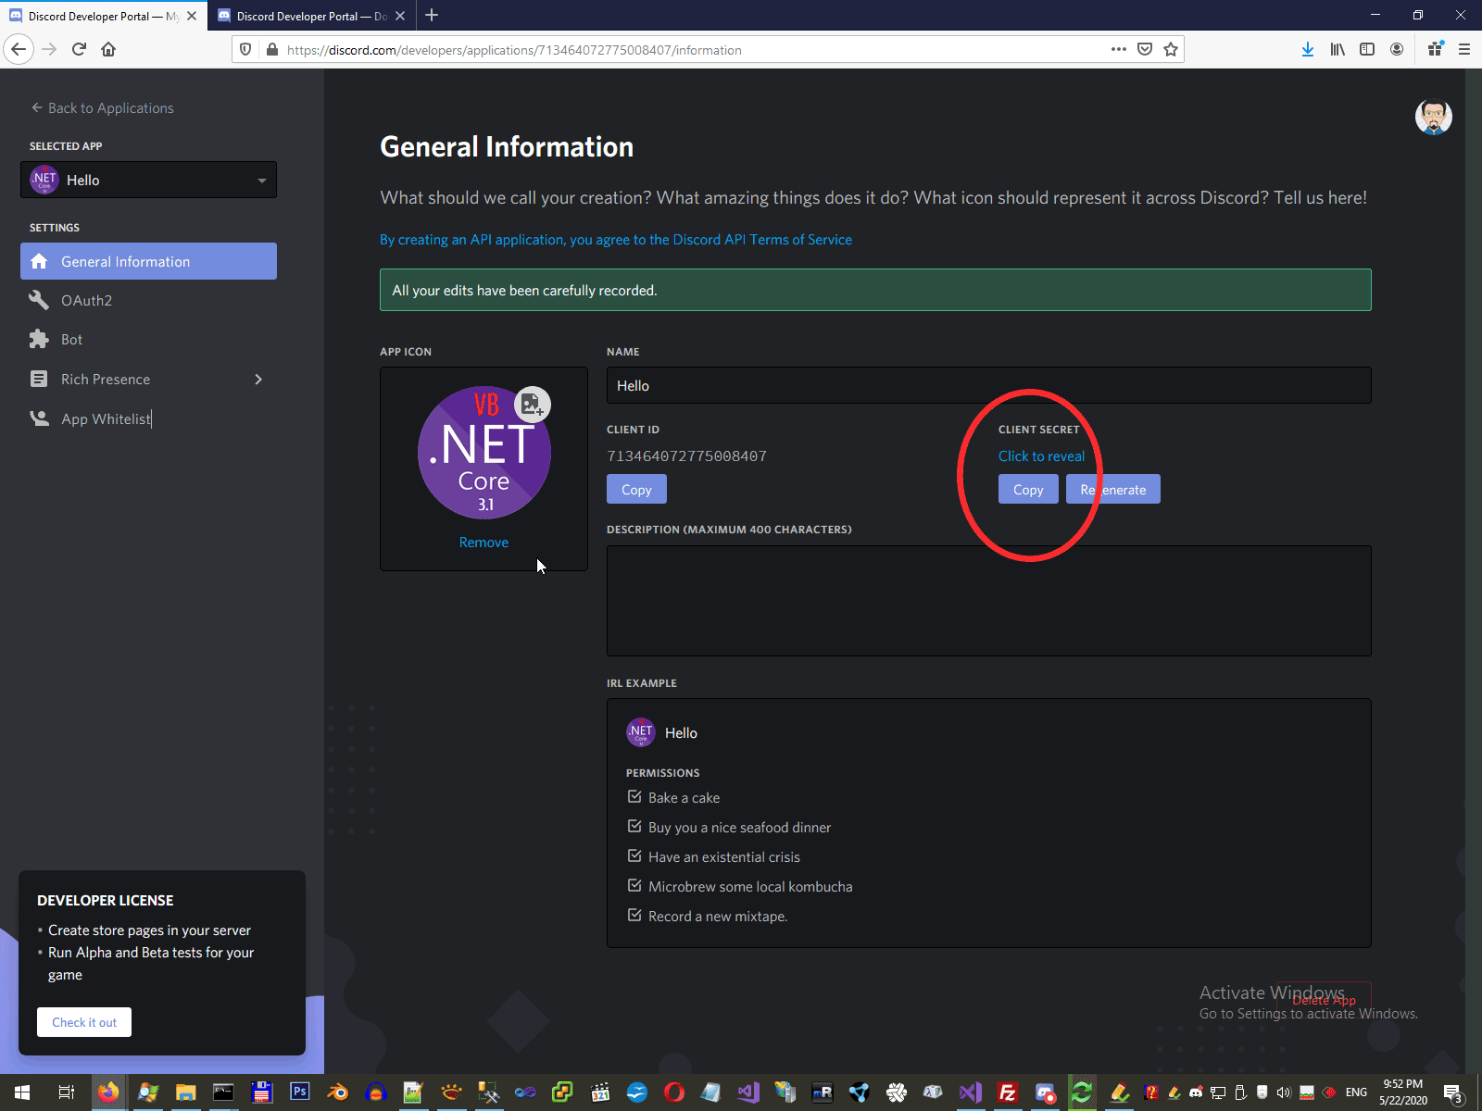1482x1111 pixels.
Task: Click Check it out button
Action: [x=84, y=1022]
